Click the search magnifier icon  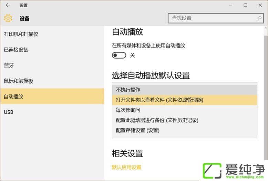click(259, 18)
